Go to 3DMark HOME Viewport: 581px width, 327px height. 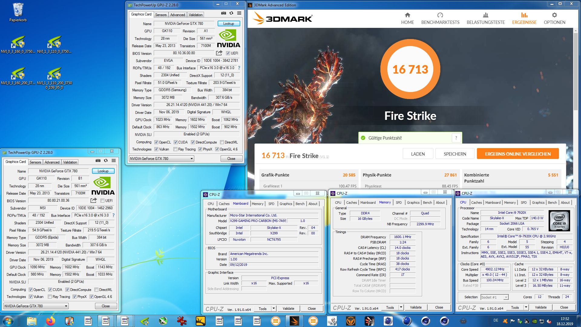point(407,18)
